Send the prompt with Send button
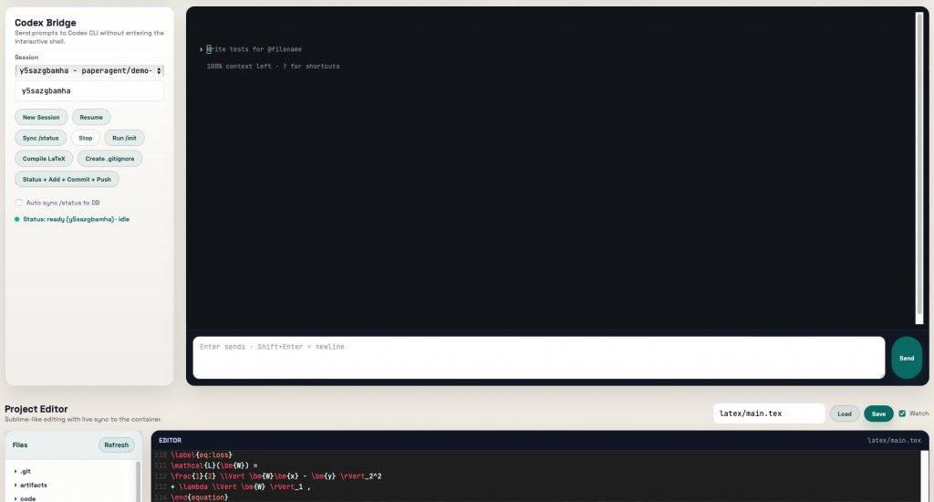The width and height of the screenshot is (934, 502). click(906, 358)
